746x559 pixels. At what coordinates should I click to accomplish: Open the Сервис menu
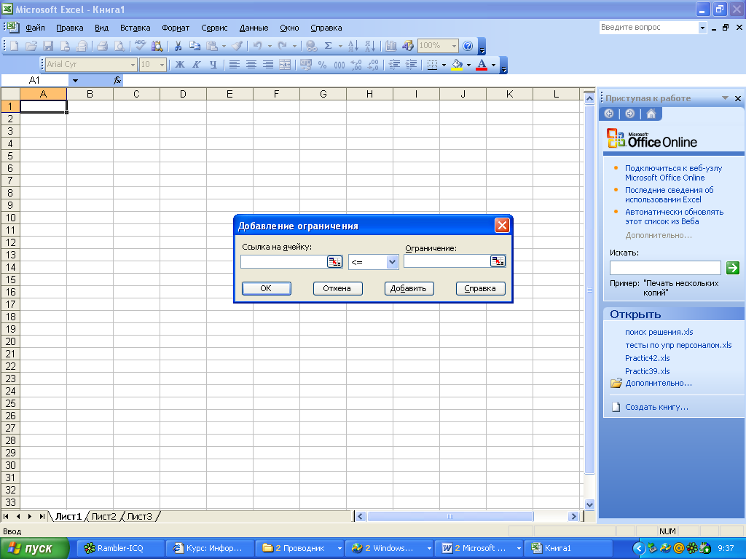point(214,28)
